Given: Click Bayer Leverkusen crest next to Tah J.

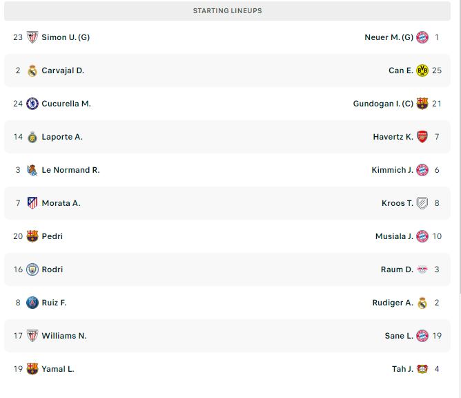Looking at the screenshot, I should [422, 369].
